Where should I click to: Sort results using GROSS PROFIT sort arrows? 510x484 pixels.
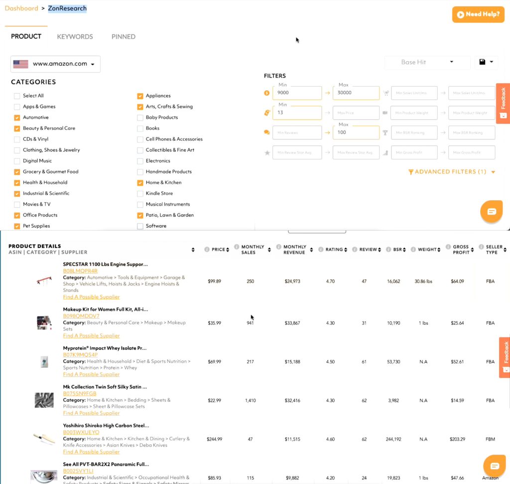point(472,250)
